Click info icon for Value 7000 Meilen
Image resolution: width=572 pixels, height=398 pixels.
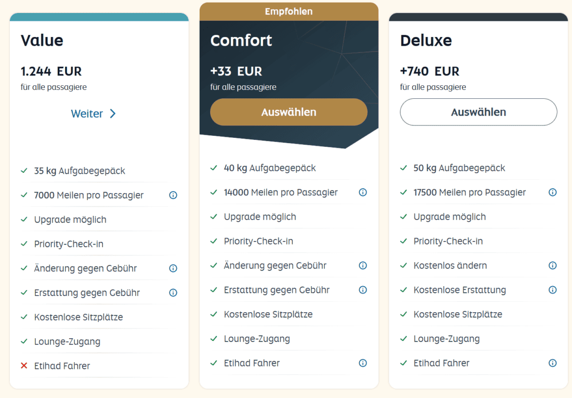(173, 195)
